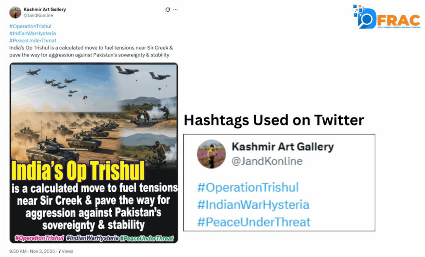425x257 pixels.
Task: Open the India's Op Trishul tweet image
Action: click(94, 153)
